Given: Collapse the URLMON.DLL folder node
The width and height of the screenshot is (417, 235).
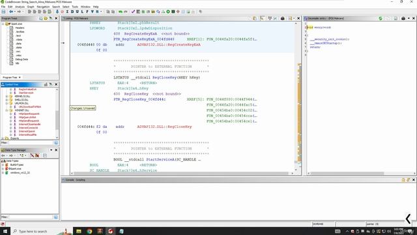Looking at the screenshot, I should tap(7, 103).
